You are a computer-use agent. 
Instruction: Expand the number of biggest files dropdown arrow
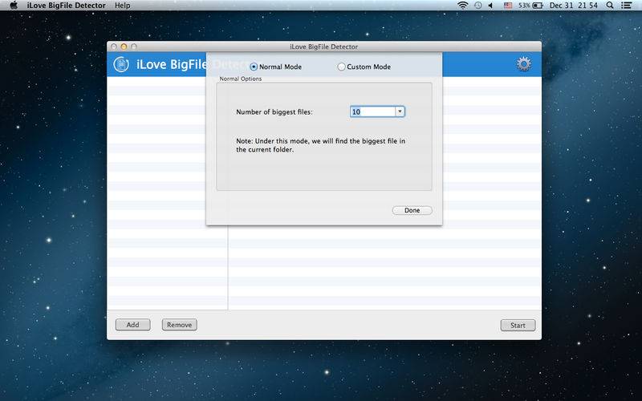click(x=400, y=111)
